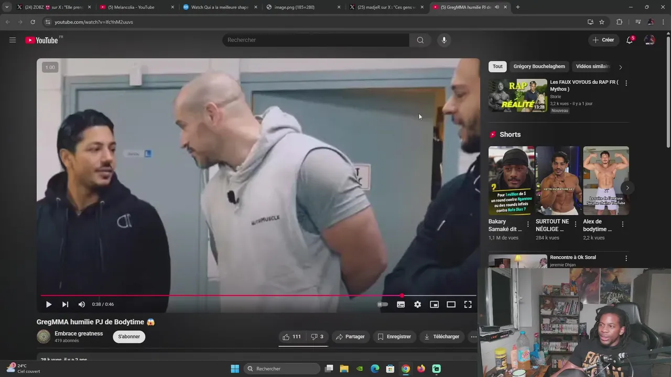Subscribe with the S'abonner button
Viewport: 671px width, 377px height.
129,337
